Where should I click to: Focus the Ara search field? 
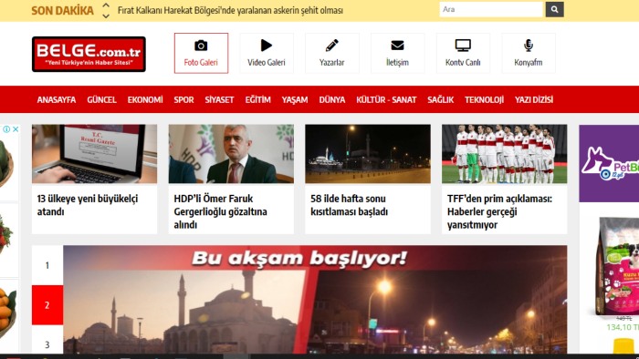[491, 9]
